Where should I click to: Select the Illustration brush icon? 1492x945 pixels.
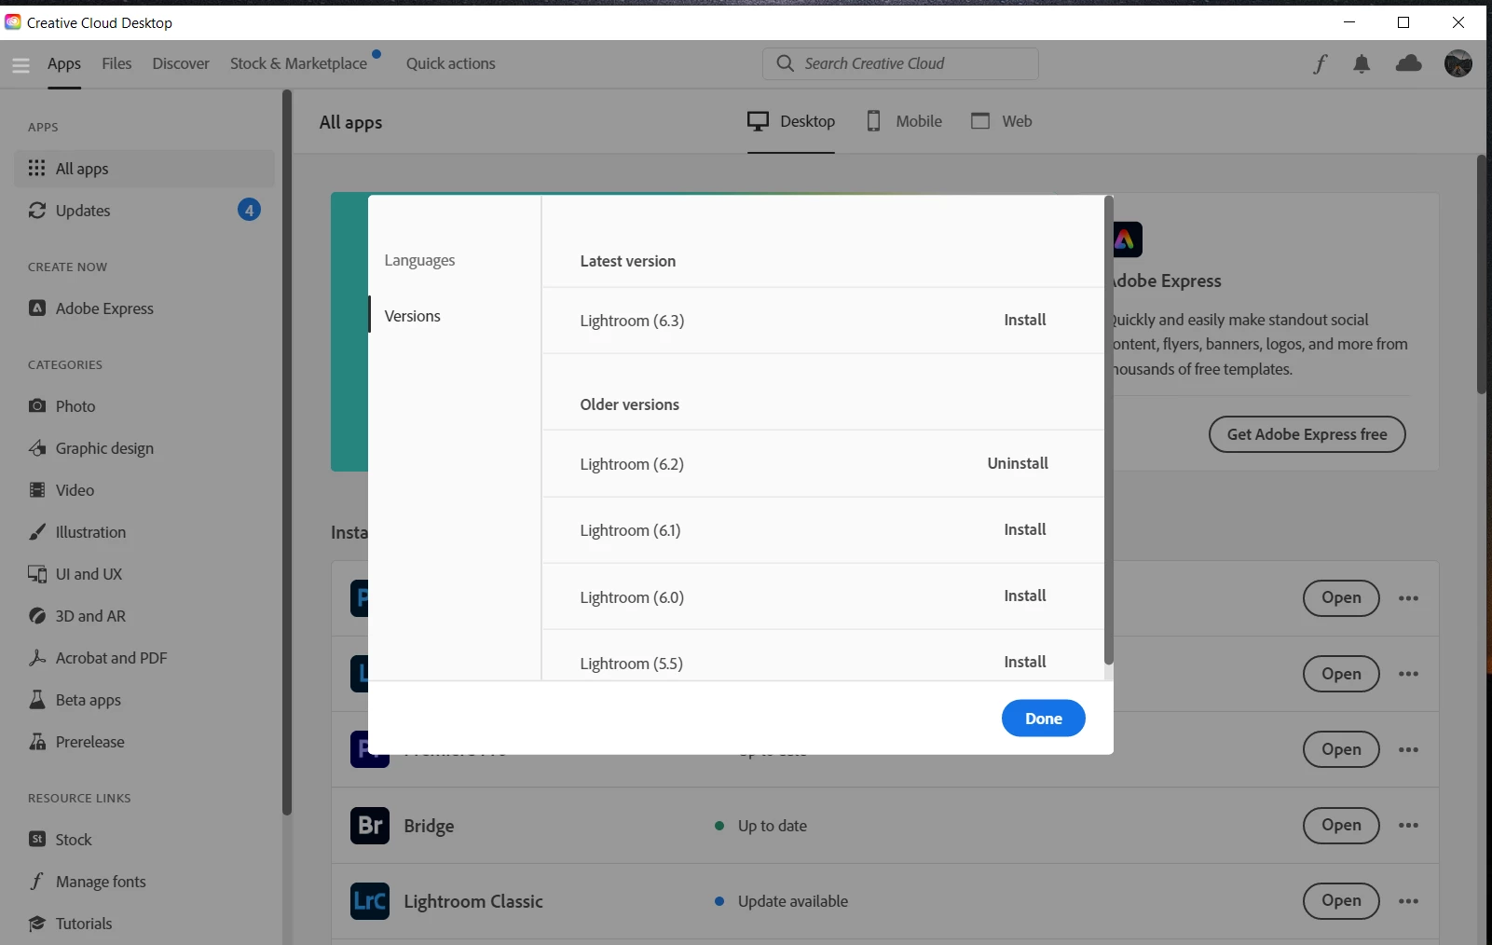[x=36, y=531]
